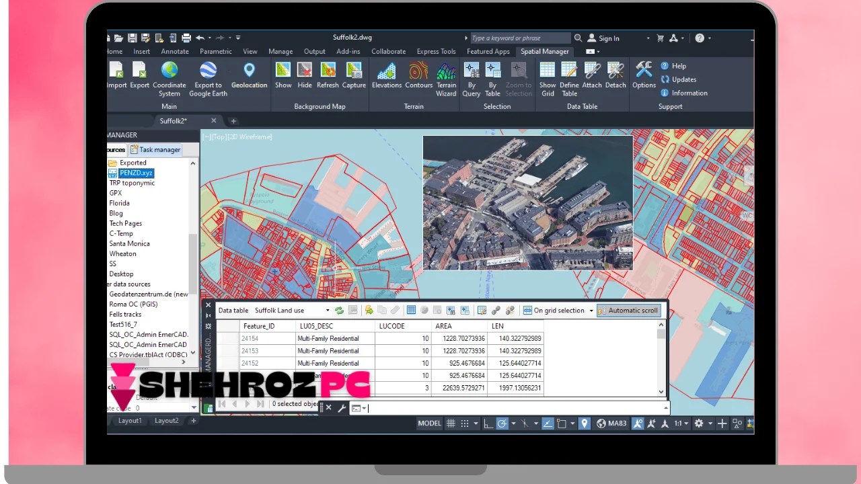Toggle ortho mode in the status bar
The width and height of the screenshot is (861, 484).
pos(488,424)
